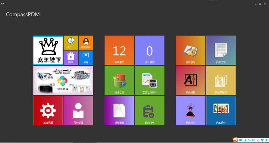Image resolution: width=269 pixels, height=143 pixels.
Task: Open 工艺汇总统计 calculator report tile
Action: click(150, 80)
